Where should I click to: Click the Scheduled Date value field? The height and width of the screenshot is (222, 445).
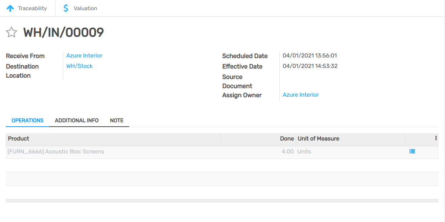point(310,56)
